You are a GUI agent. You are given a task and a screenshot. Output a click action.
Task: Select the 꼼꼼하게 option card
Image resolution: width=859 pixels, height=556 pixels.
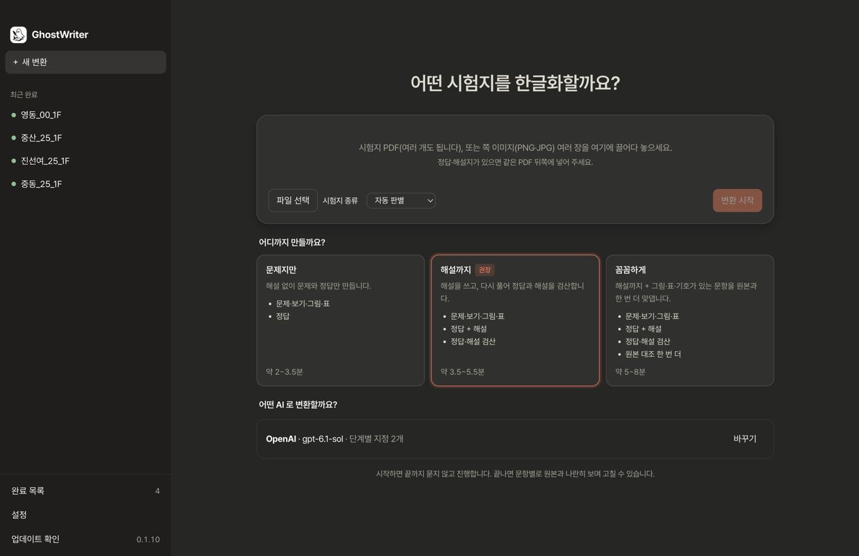click(690, 320)
